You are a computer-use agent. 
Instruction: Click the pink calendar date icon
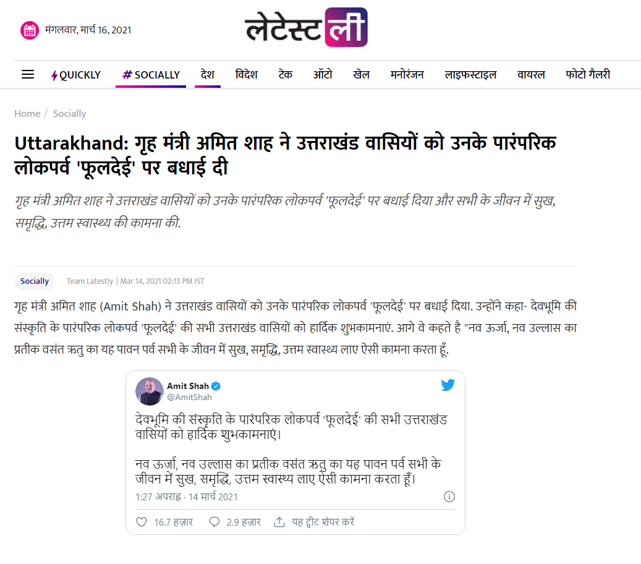(x=30, y=30)
